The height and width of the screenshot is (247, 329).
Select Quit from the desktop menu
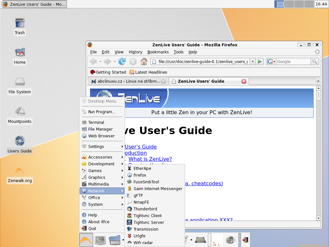[102, 229]
